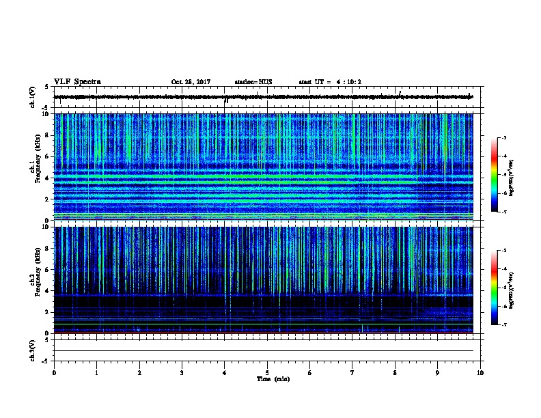Click the ch.2 spectrogram color scale bar
541x418 pixels.
(495, 288)
